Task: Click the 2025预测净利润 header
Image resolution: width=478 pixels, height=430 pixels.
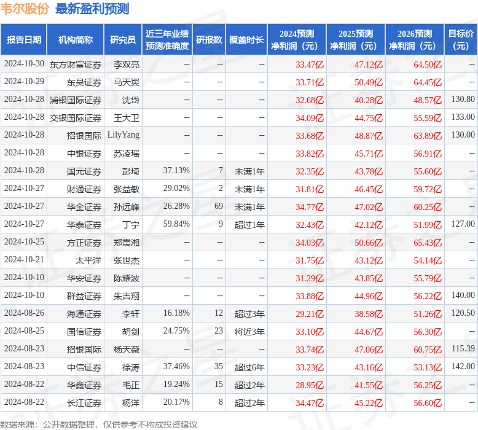Action: 356,39
